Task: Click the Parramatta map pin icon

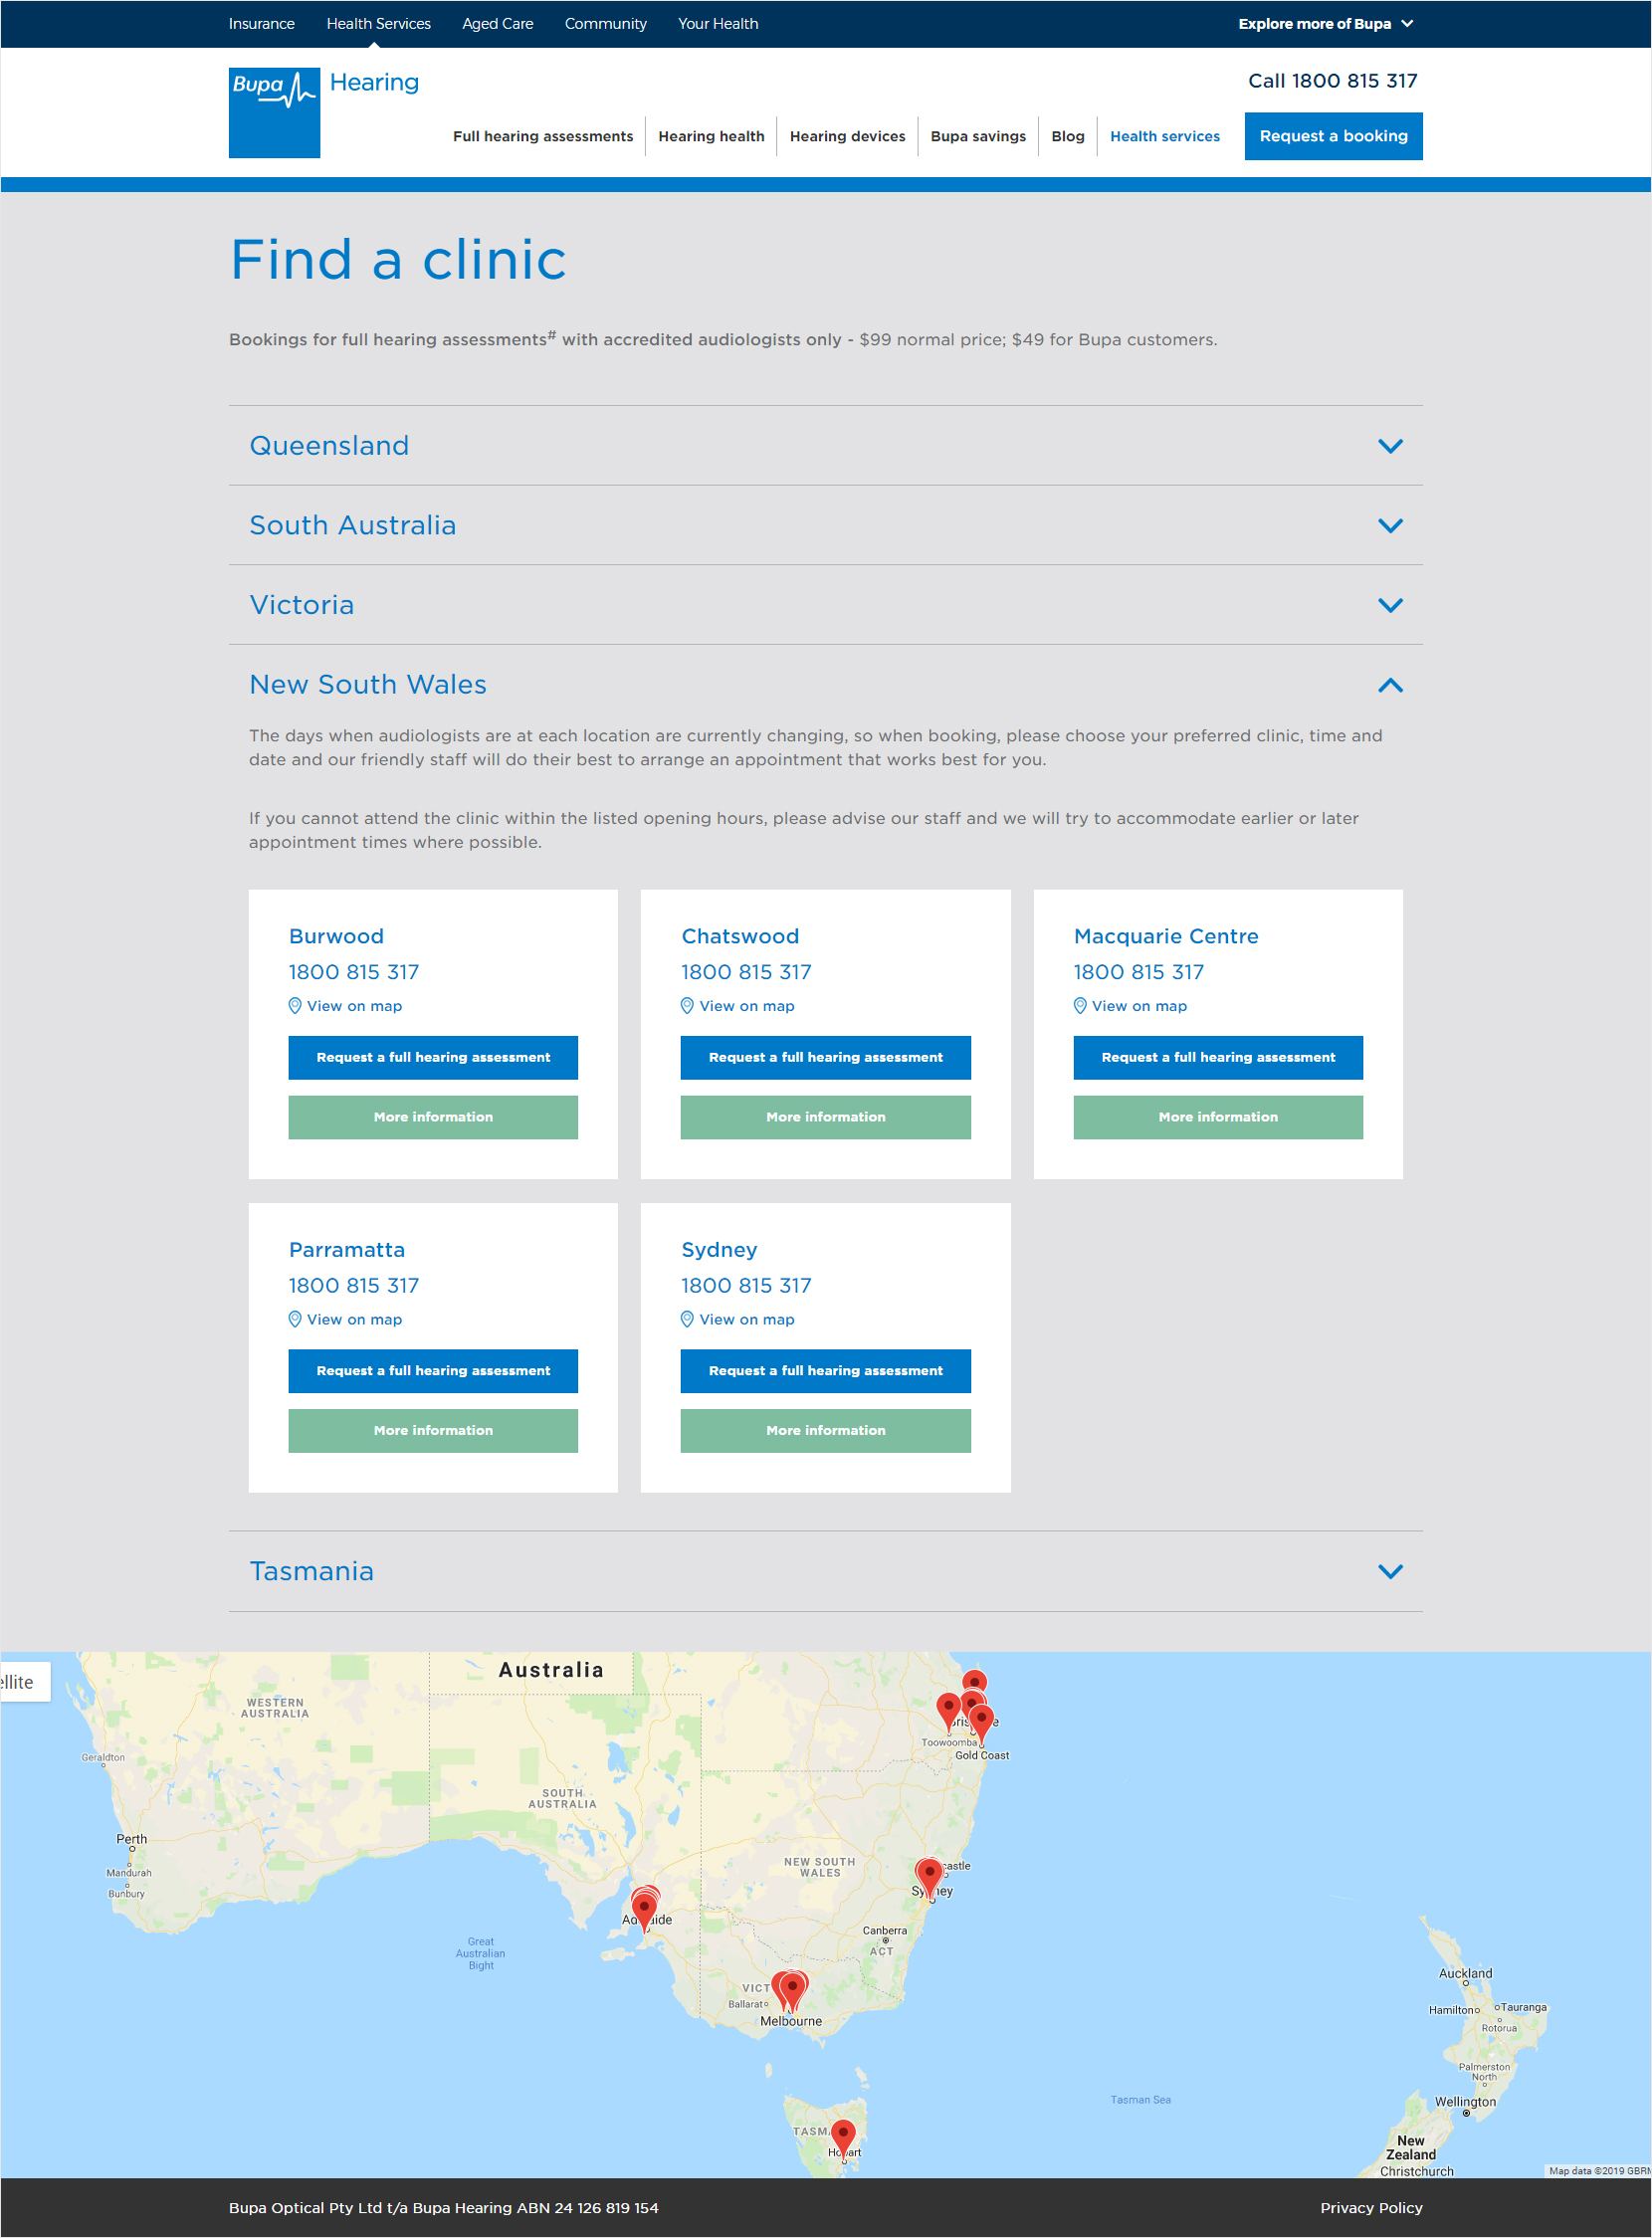Action: point(295,1319)
